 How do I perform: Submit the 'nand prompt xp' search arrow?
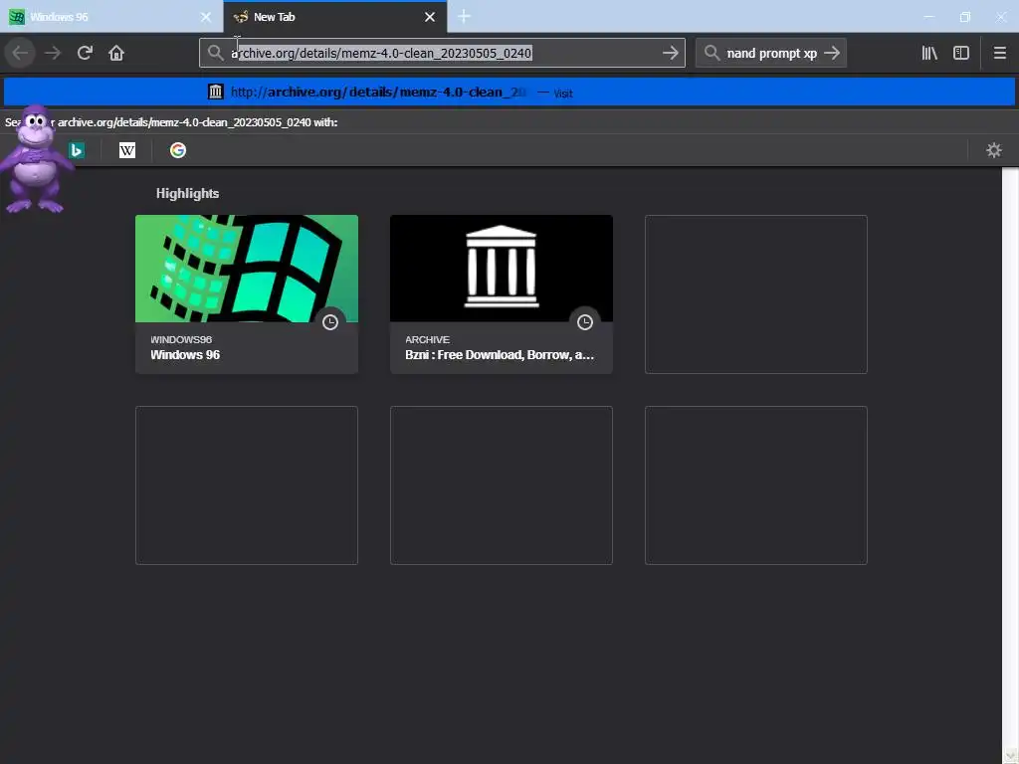point(832,53)
